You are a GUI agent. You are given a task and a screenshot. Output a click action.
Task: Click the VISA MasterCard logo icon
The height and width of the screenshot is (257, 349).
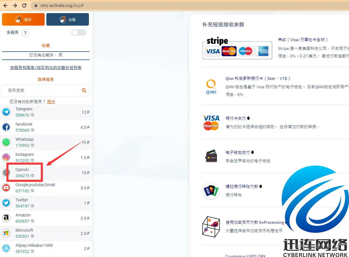click(211, 123)
